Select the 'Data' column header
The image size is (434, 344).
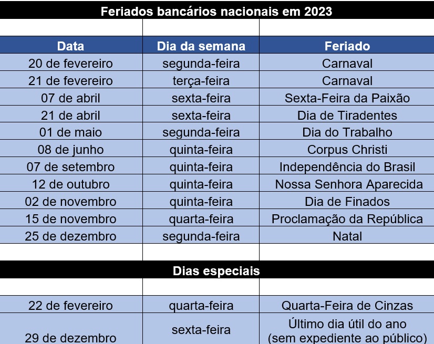pos(71,45)
